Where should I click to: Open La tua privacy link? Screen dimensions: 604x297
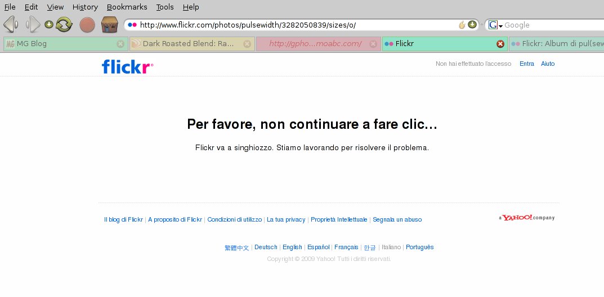286,220
